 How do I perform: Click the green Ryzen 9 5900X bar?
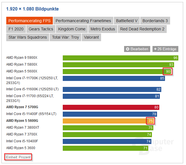(x=120, y=58)
